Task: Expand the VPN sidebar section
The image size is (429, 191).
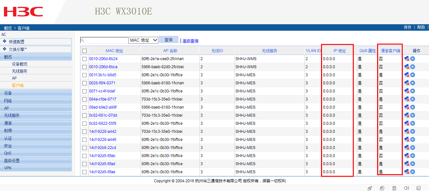Action: pyautogui.click(x=36, y=168)
